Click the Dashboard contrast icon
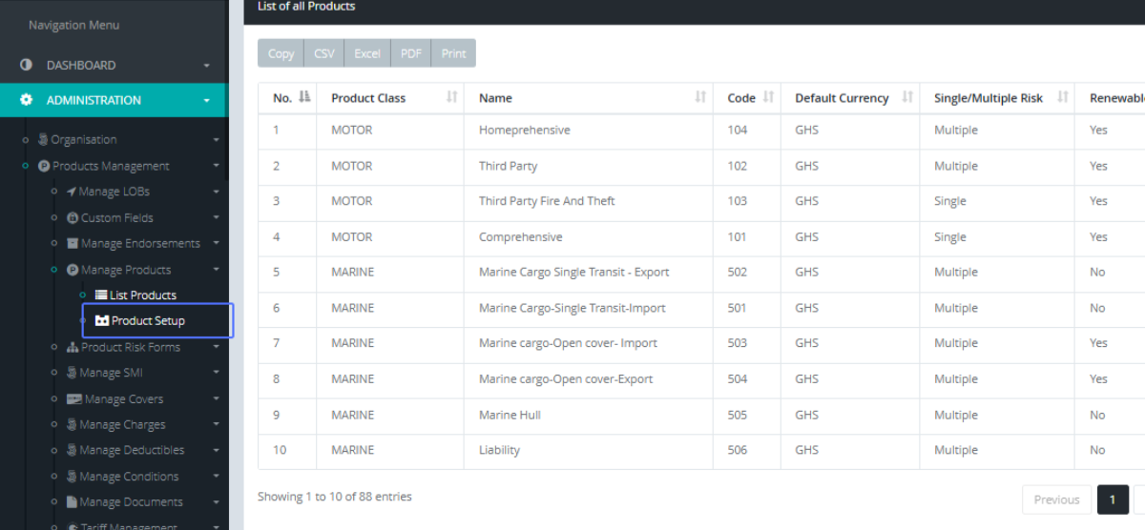The width and height of the screenshot is (1145, 530). click(26, 65)
